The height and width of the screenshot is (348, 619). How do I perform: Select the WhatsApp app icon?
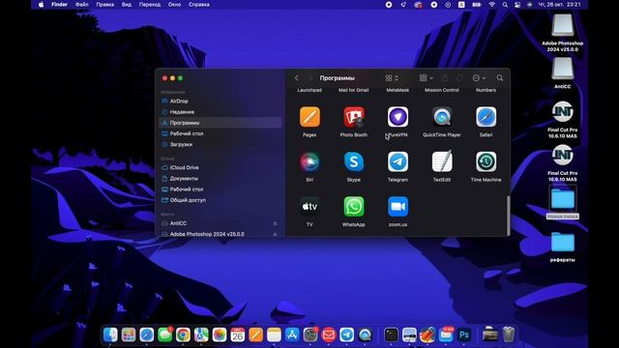tap(354, 207)
